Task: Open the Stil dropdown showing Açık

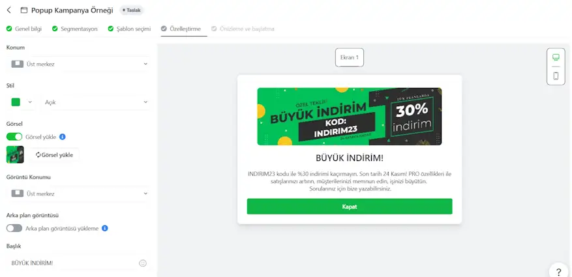Action: [x=96, y=102]
